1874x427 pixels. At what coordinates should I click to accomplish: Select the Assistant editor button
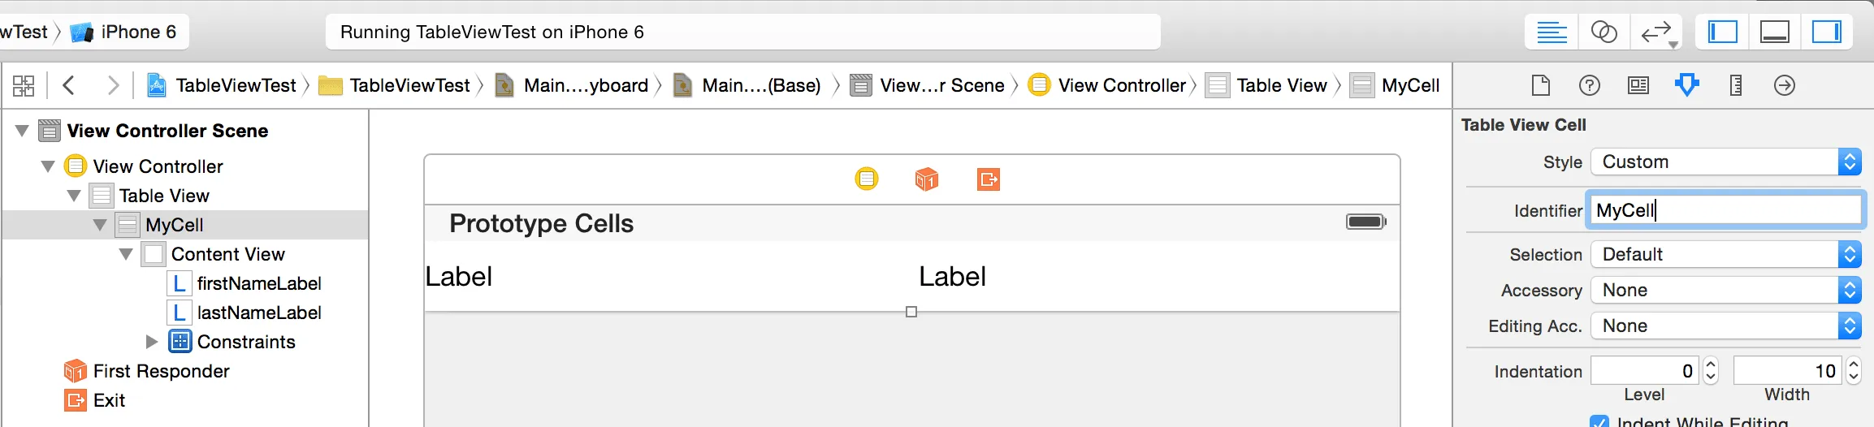[x=1604, y=32]
